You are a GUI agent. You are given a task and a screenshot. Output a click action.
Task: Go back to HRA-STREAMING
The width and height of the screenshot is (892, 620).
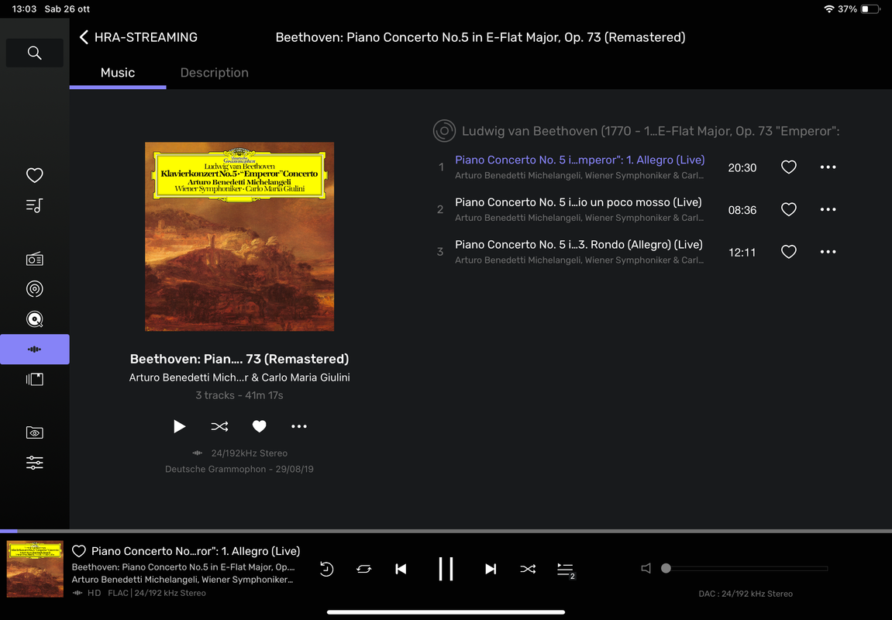click(138, 37)
